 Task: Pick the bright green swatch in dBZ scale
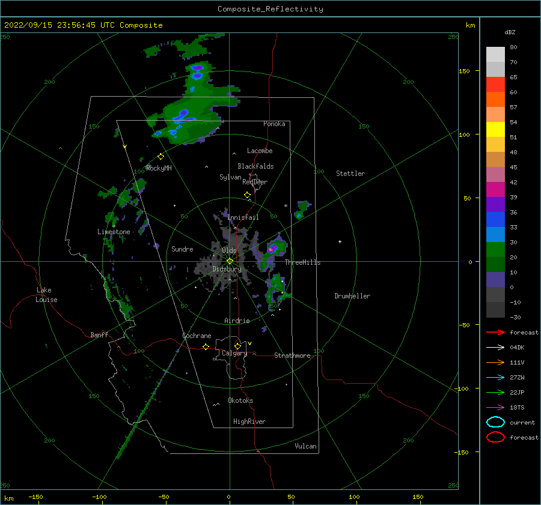pyautogui.click(x=495, y=249)
